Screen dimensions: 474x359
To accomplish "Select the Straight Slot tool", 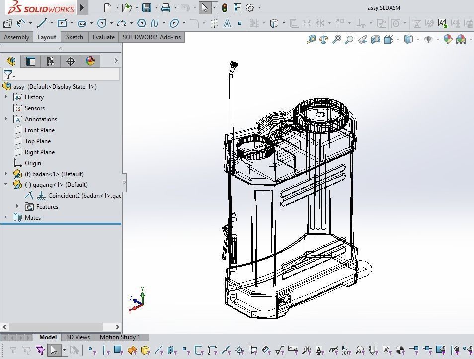I will point(82,23).
